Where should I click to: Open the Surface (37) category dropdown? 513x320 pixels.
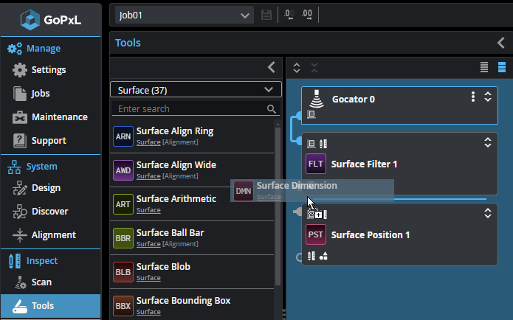pos(196,90)
